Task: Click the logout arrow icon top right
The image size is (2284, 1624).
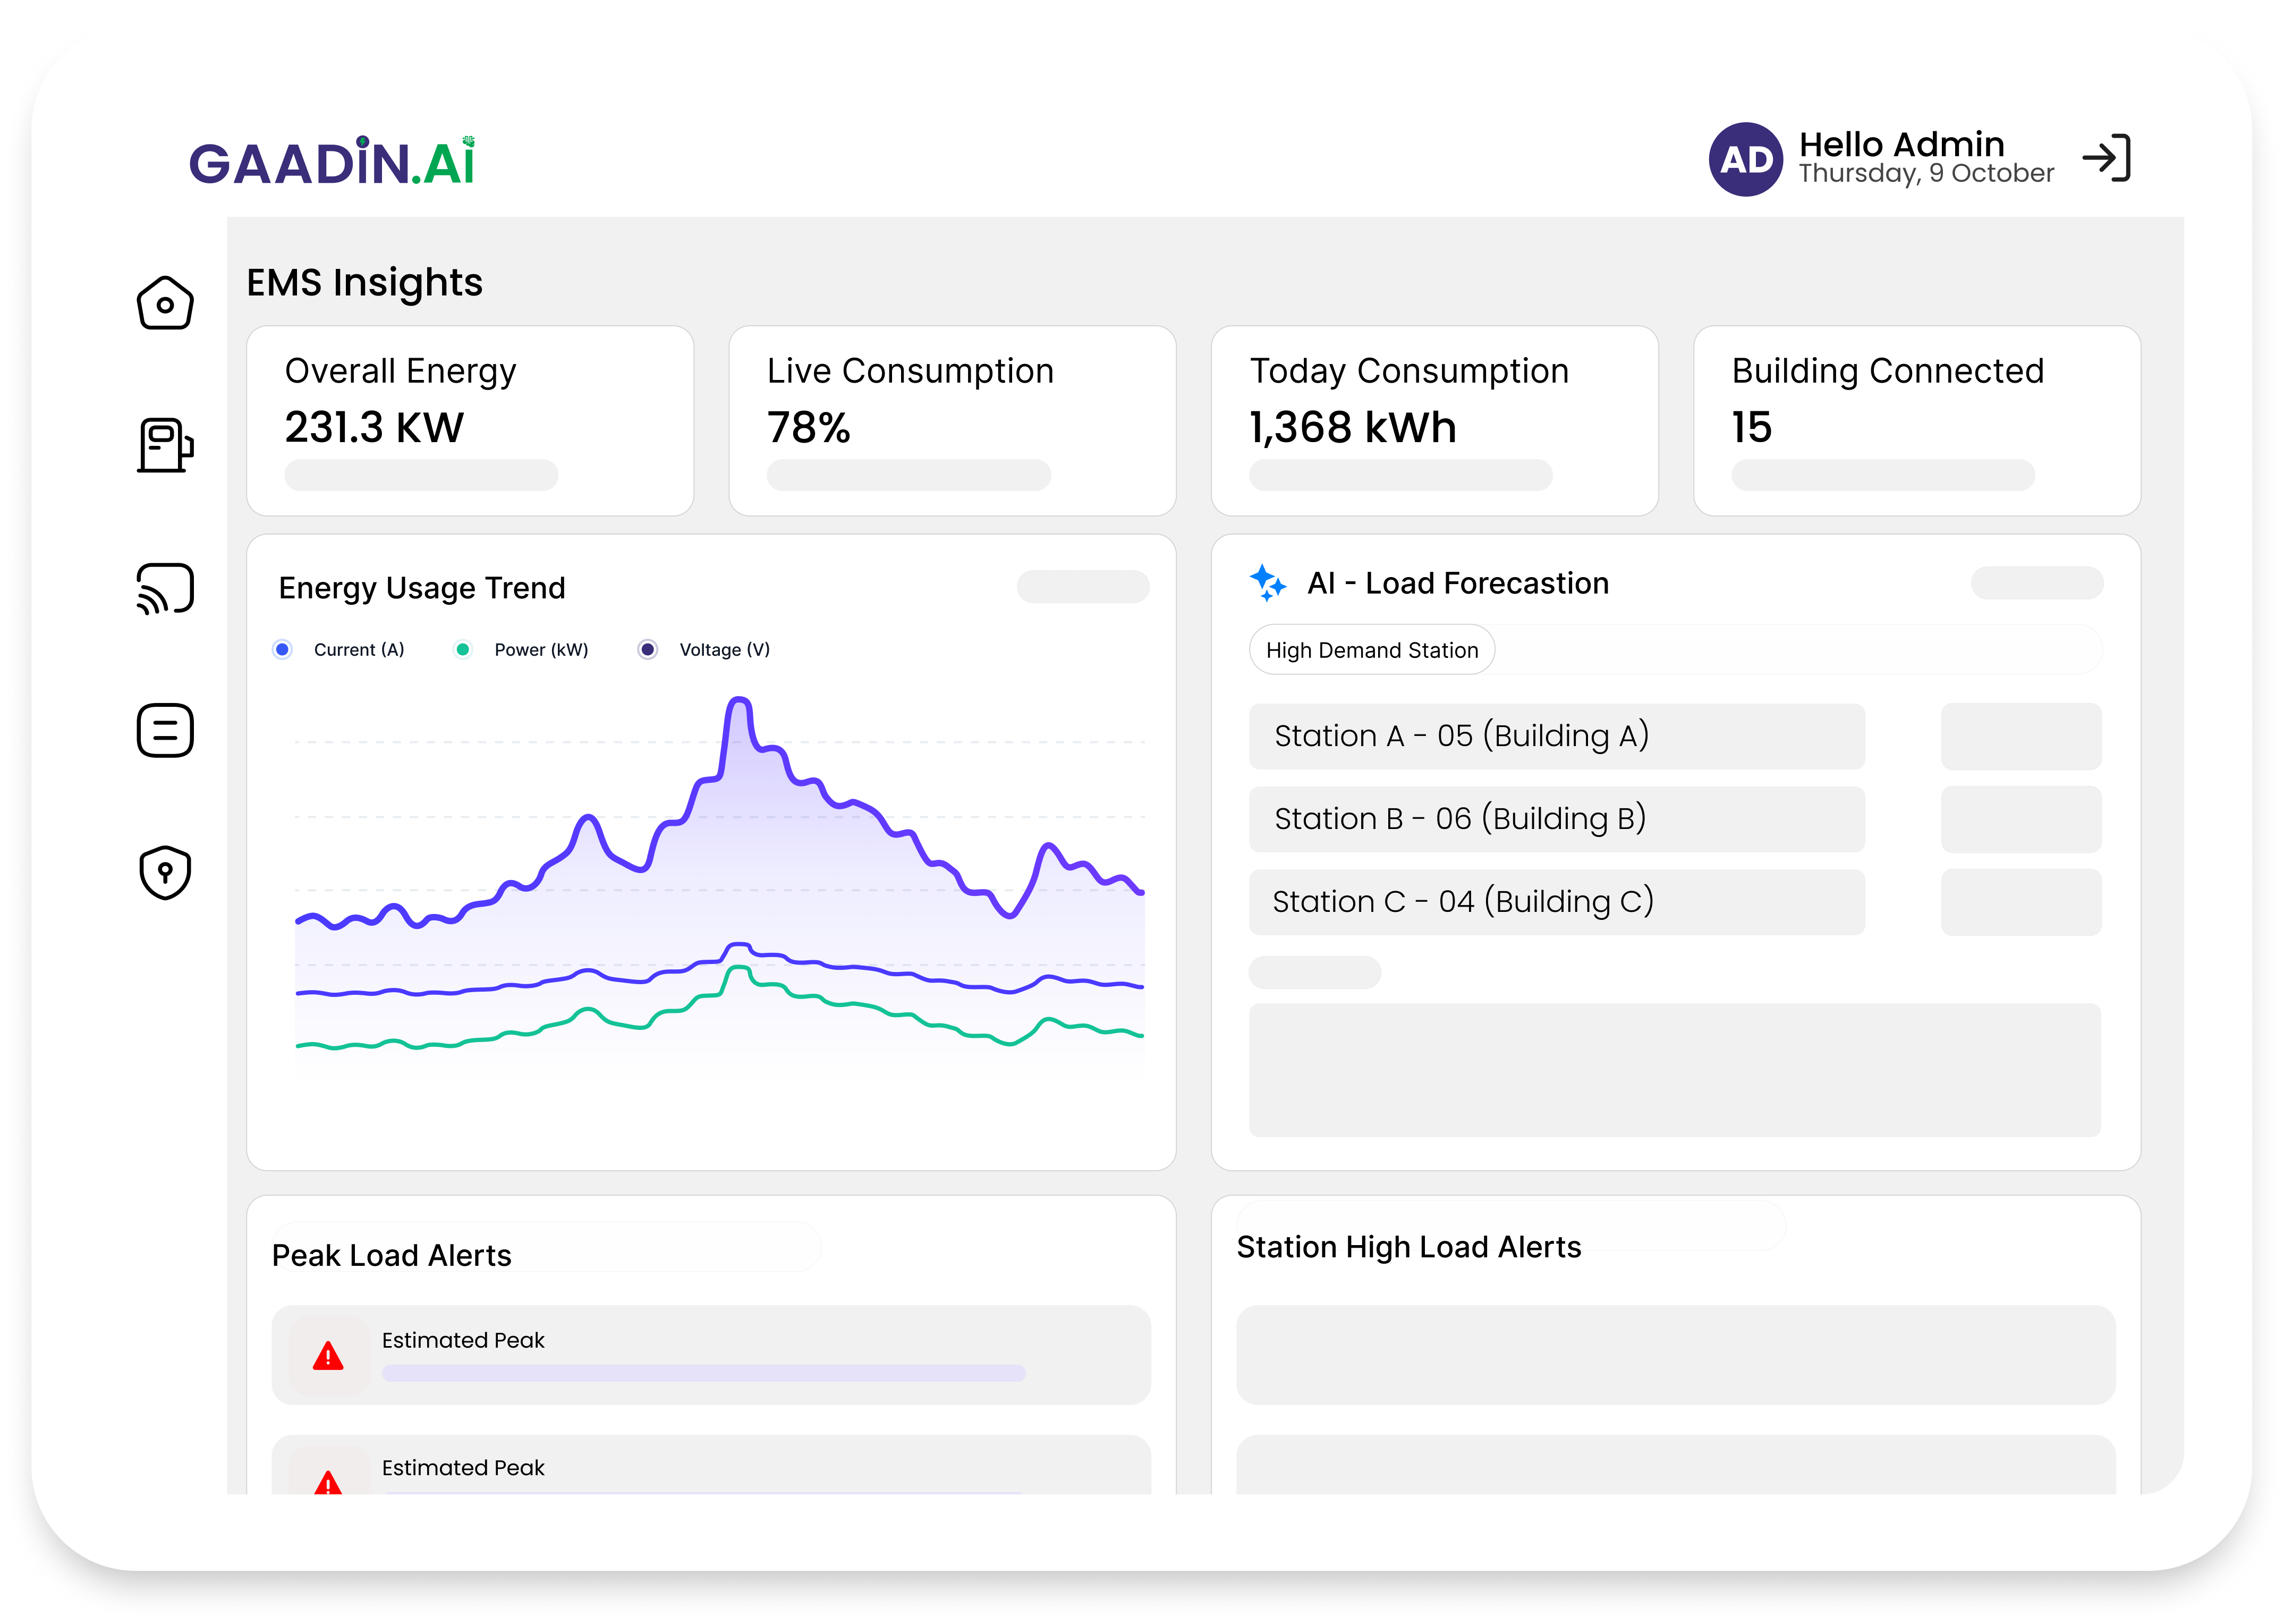Action: click(x=2107, y=158)
